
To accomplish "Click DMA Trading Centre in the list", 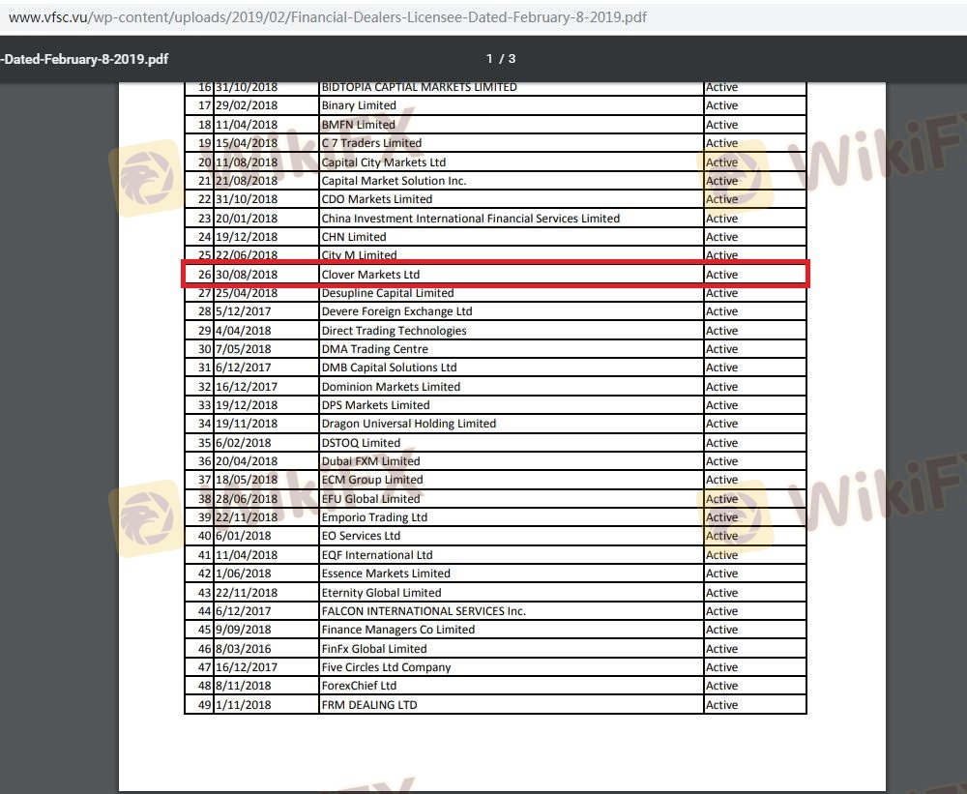I will click(x=374, y=349).
